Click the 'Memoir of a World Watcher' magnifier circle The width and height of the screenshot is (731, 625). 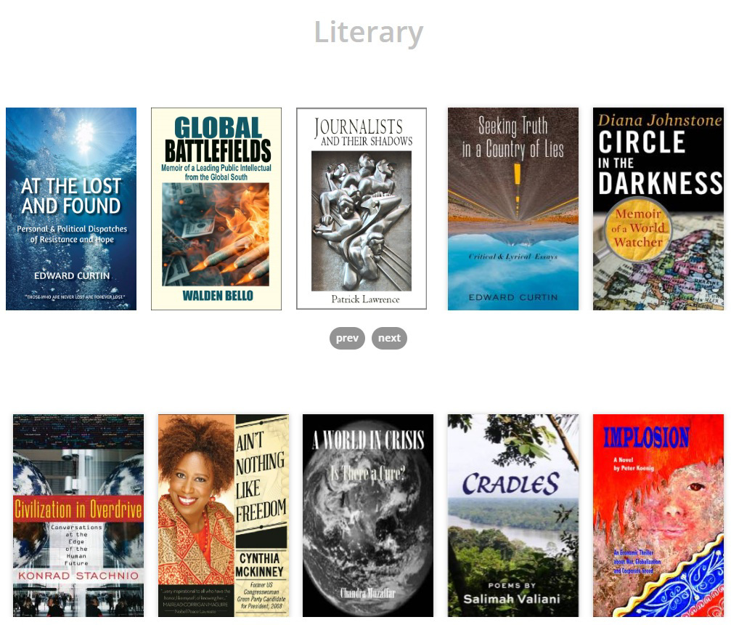(x=639, y=227)
